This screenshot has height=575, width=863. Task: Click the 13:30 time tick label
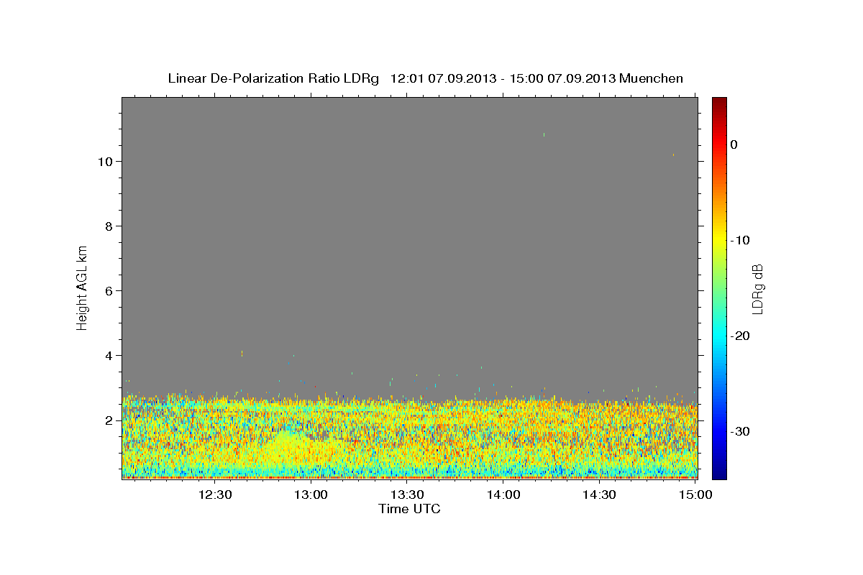point(407,494)
